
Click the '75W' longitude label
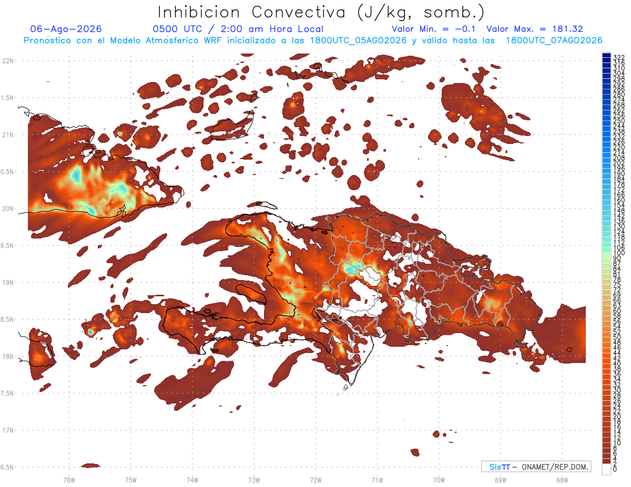(x=130, y=480)
